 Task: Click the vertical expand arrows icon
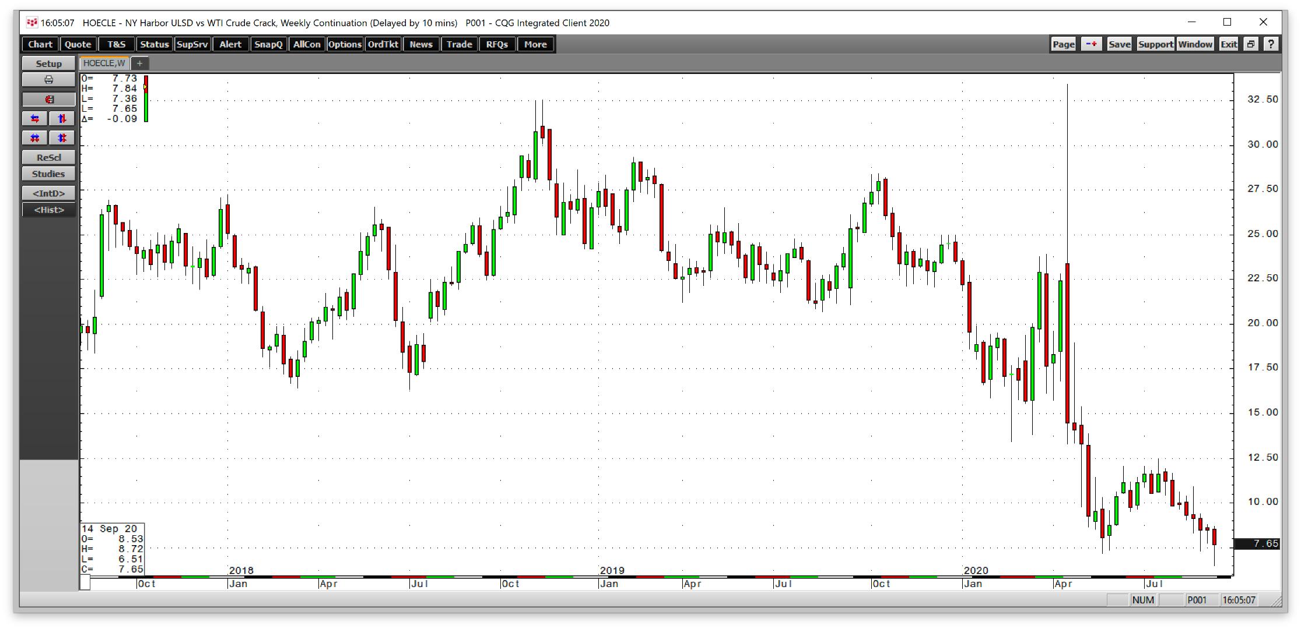pos(62,119)
